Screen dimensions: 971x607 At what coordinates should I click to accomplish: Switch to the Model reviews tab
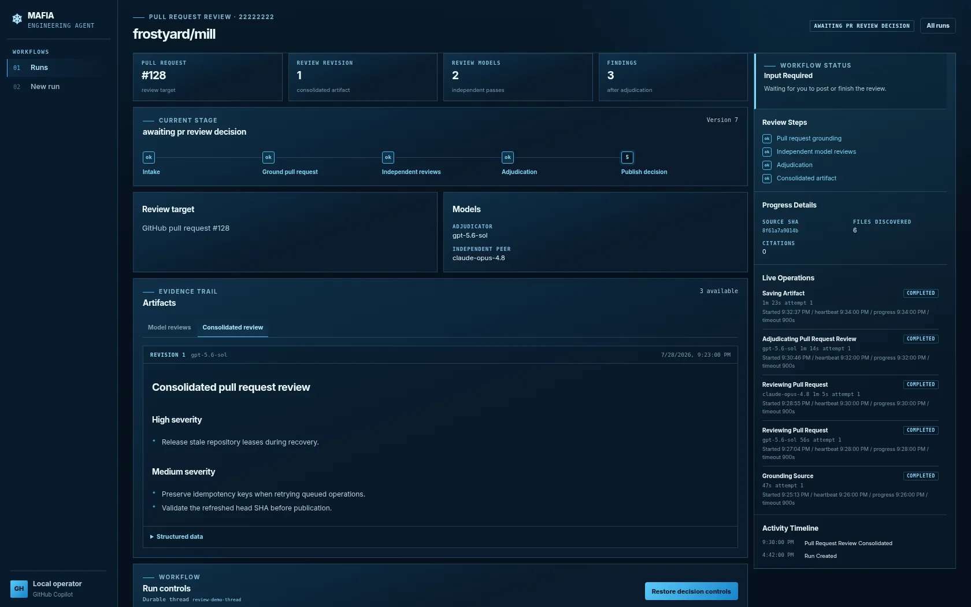point(169,327)
